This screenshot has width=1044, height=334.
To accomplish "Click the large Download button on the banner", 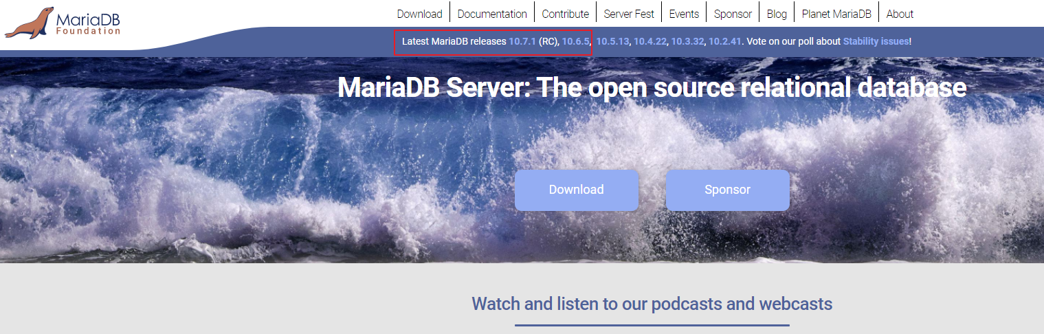I will point(577,190).
